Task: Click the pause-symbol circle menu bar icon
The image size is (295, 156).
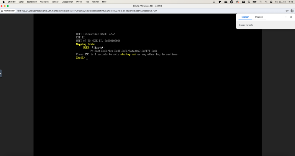Action: pos(232,2)
